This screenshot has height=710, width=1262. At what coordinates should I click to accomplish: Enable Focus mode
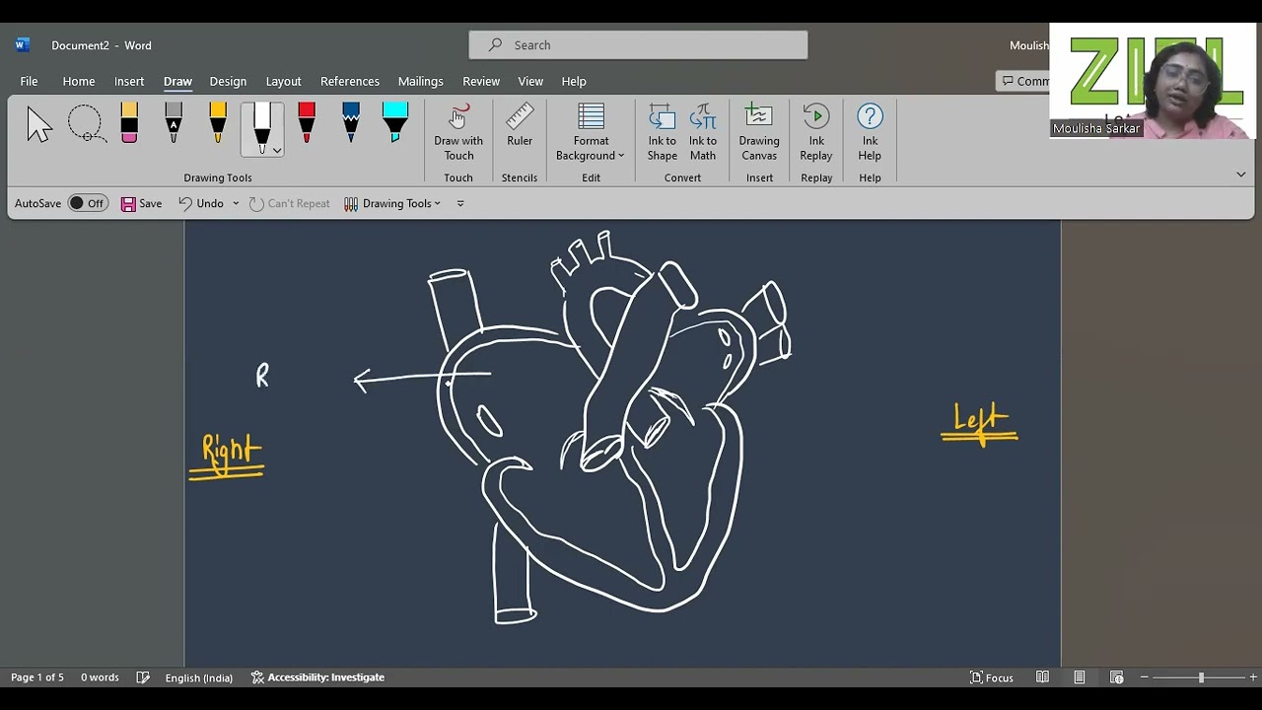click(x=992, y=677)
